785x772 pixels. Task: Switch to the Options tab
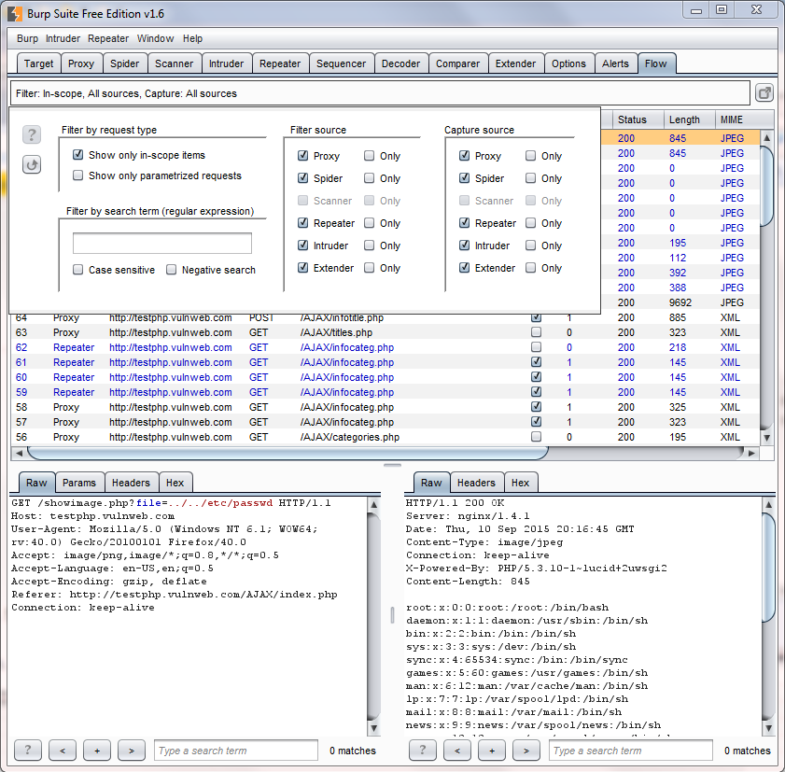(568, 63)
